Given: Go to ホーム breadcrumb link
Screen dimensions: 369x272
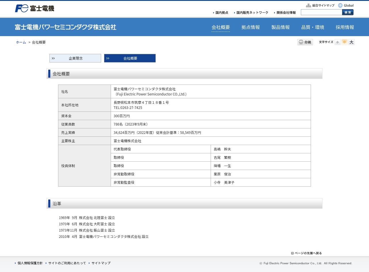Looking at the screenshot, I should (21, 42).
